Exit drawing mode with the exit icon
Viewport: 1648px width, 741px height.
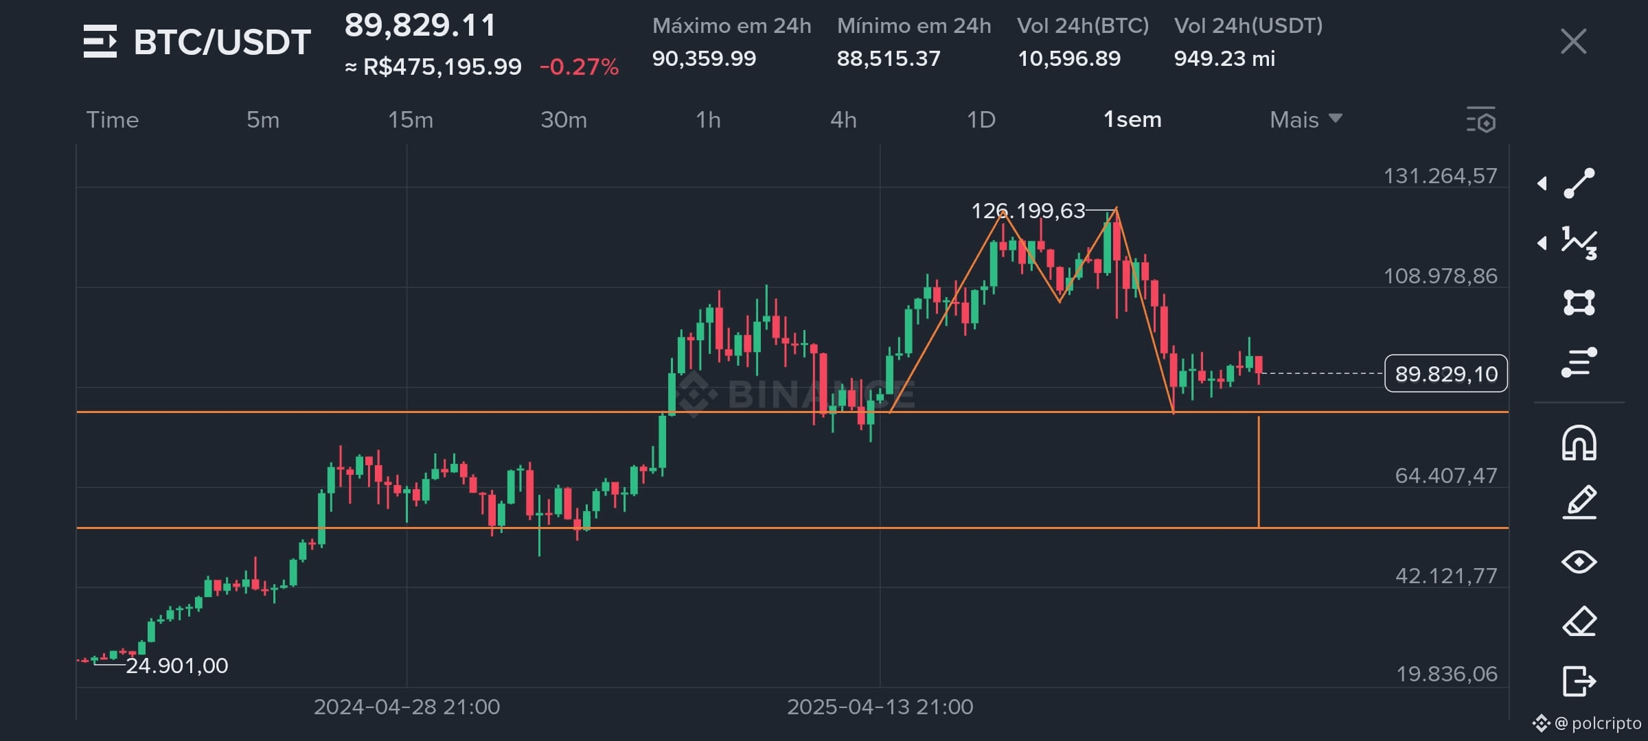[1579, 681]
